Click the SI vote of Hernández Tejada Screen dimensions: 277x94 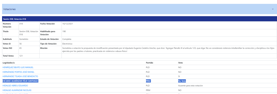(x=179, y=76)
